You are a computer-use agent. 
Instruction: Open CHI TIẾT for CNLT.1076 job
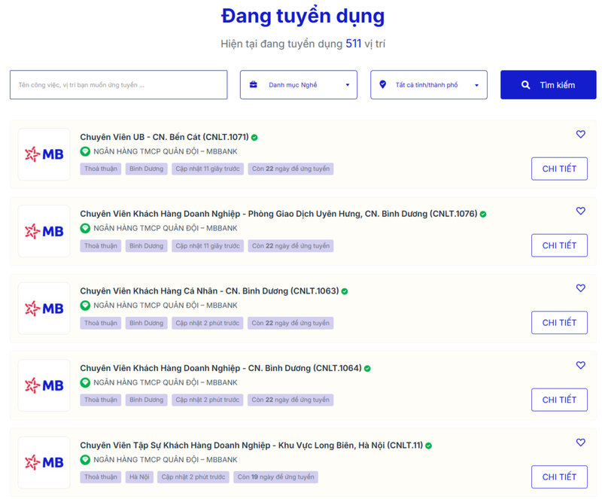coord(559,245)
